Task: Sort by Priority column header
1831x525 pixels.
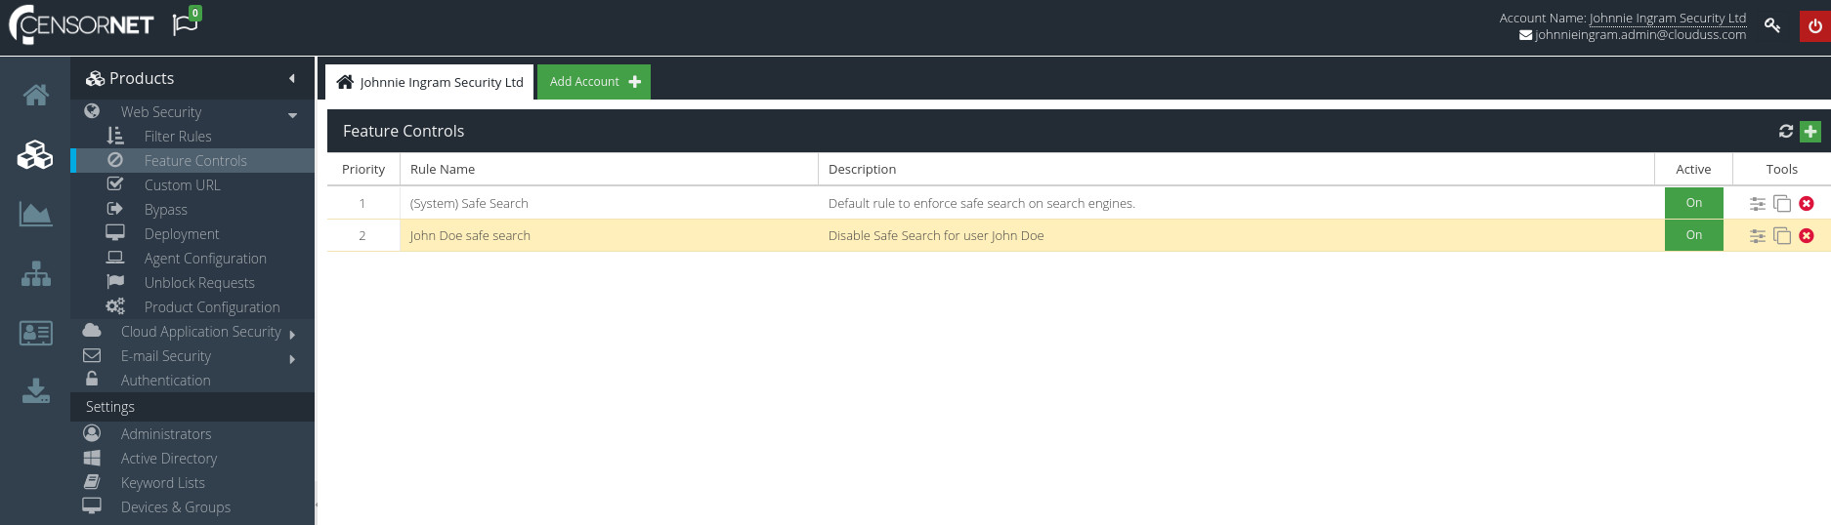Action: [363, 169]
